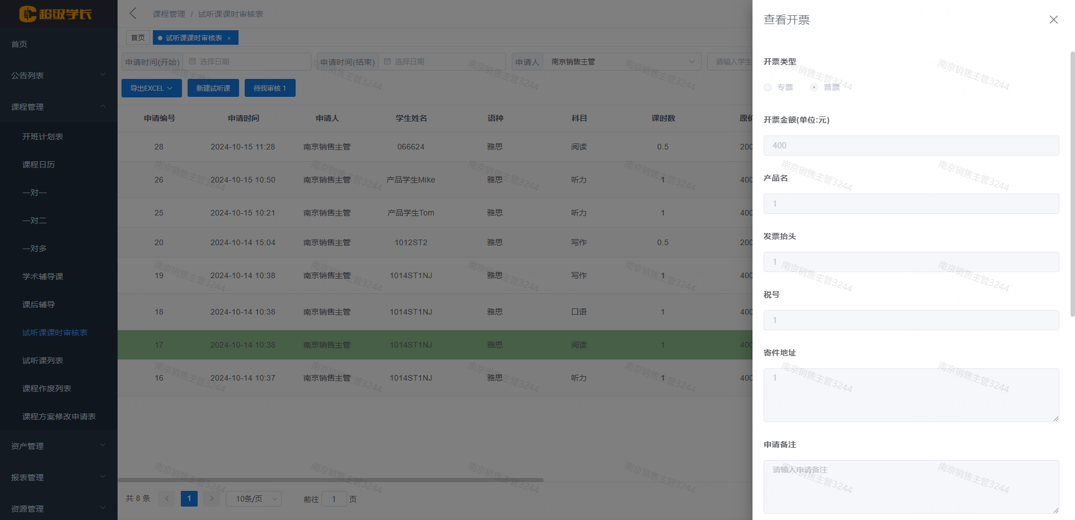Go to the next page with the right arrow

pos(212,498)
